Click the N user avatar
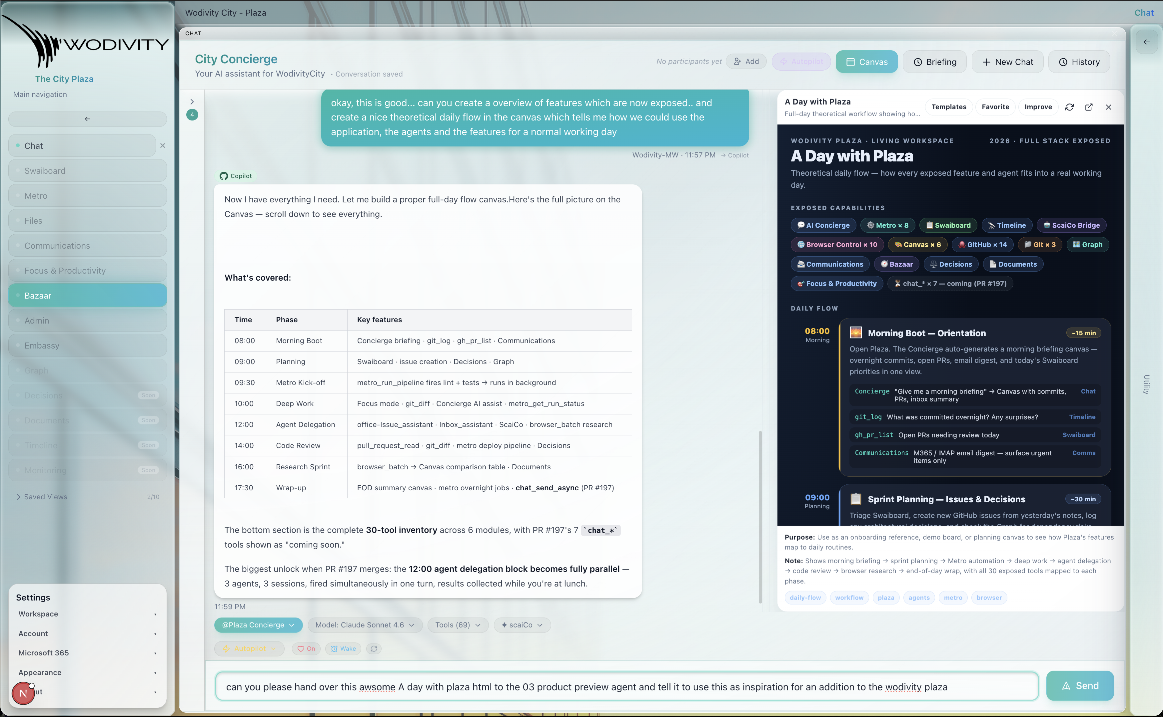 pyautogui.click(x=23, y=693)
